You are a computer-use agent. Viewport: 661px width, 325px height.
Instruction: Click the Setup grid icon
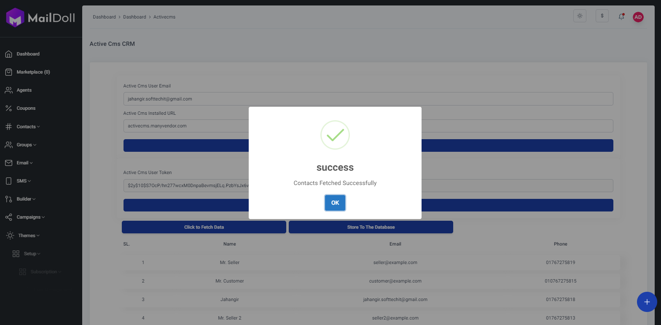coord(16,254)
